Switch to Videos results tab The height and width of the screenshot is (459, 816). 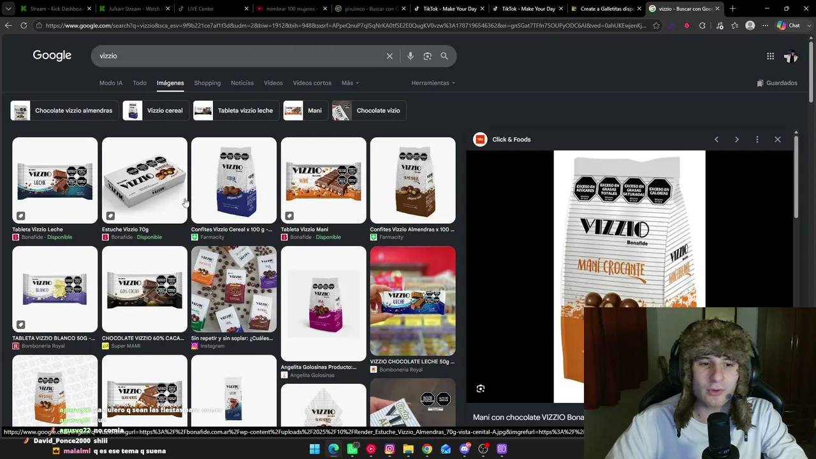point(273,83)
